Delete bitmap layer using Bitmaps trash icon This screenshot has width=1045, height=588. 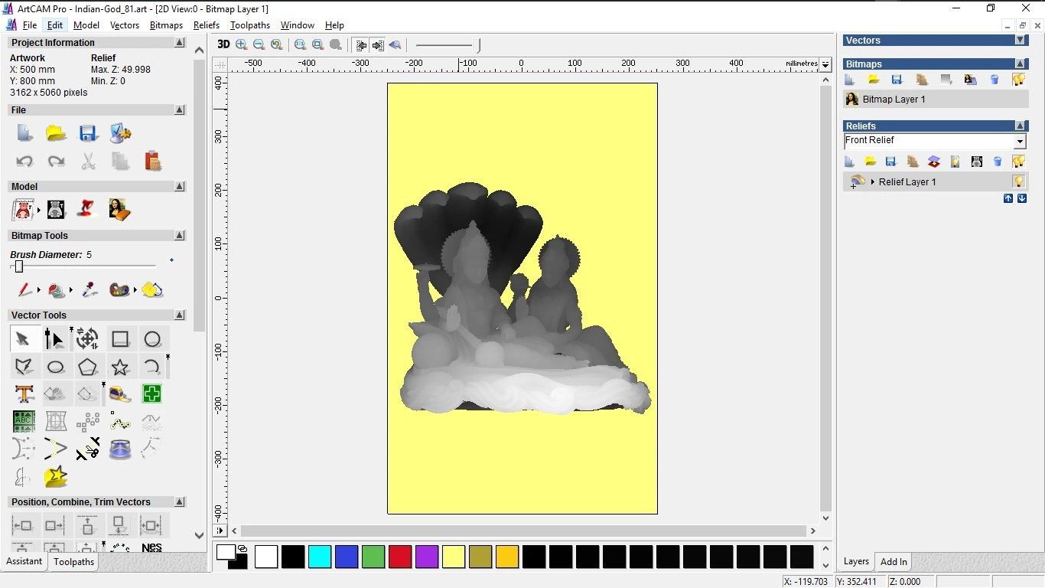[x=995, y=80]
